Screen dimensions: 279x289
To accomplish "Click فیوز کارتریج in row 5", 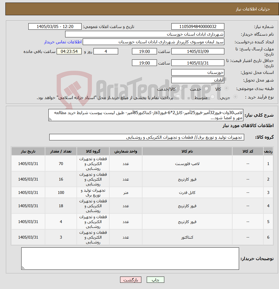I will click(x=187, y=222).
